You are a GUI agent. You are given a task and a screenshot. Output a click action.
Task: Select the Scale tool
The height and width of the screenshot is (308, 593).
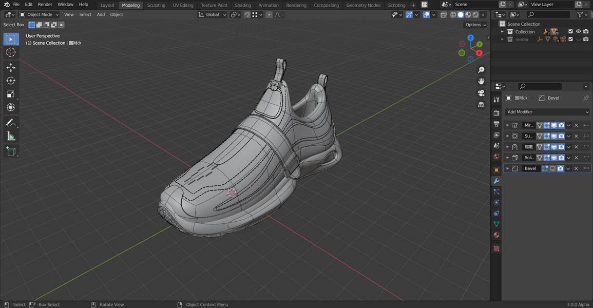pos(11,94)
